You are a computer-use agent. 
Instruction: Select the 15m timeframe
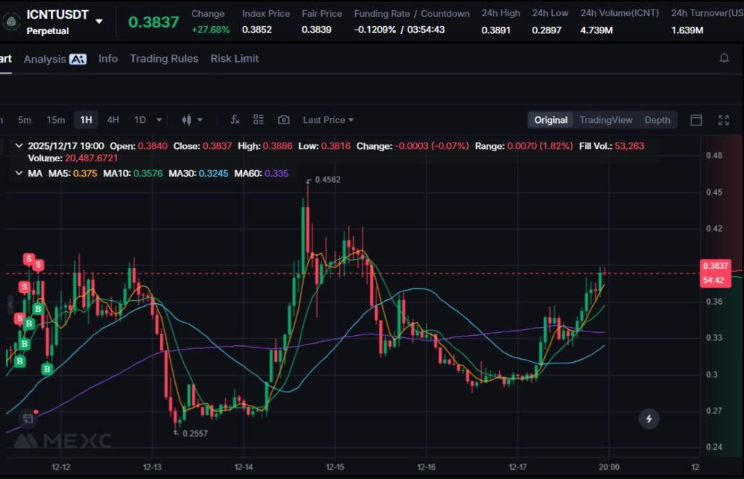(56, 120)
